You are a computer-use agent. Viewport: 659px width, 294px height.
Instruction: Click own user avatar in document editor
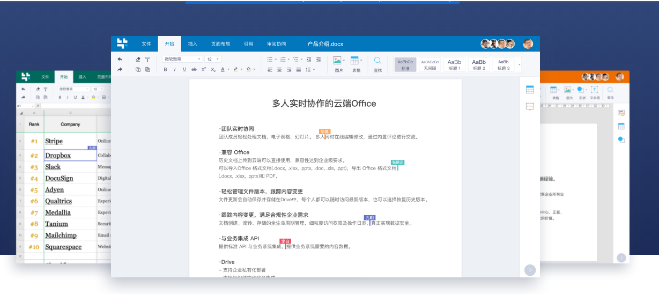click(528, 44)
